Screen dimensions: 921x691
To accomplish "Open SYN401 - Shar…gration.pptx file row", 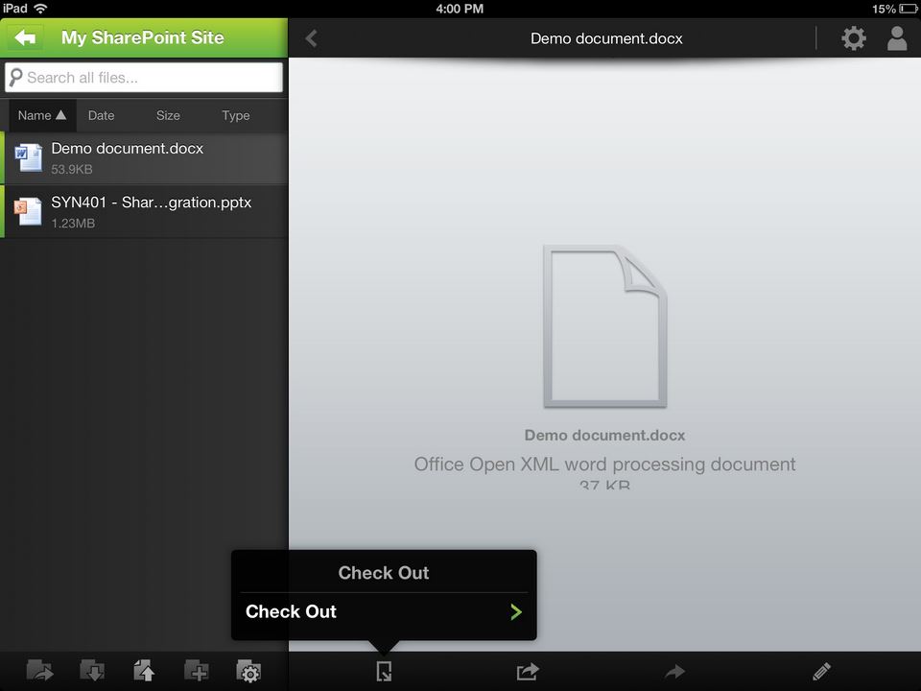I will click(144, 211).
